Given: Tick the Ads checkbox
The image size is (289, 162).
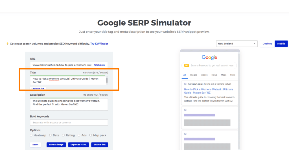Looking at the screenshot, I should click(x=79, y=135).
